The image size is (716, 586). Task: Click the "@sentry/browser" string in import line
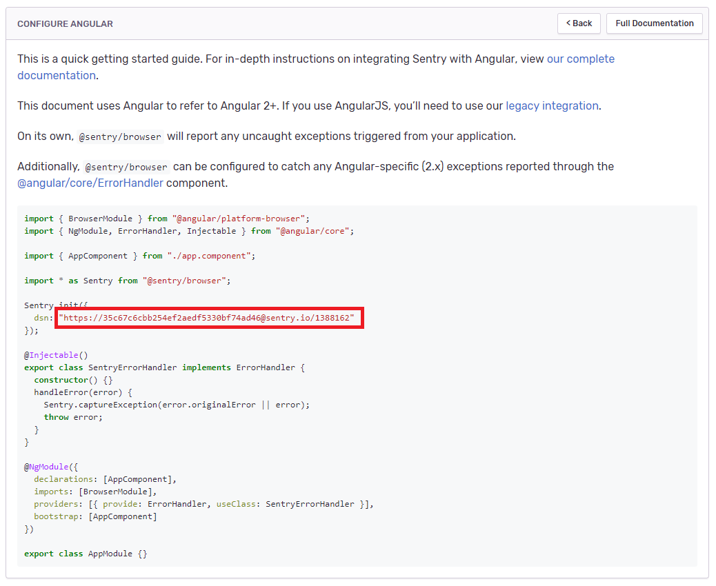click(x=184, y=281)
